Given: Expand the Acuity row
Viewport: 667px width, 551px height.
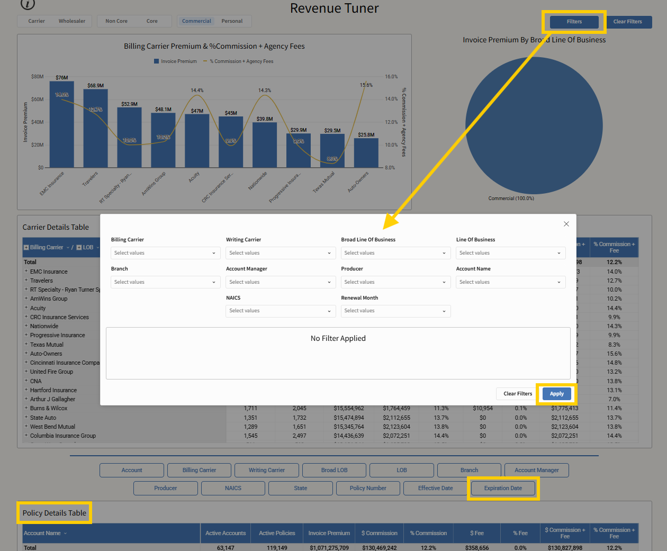Looking at the screenshot, I should pyautogui.click(x=26, y=308).
